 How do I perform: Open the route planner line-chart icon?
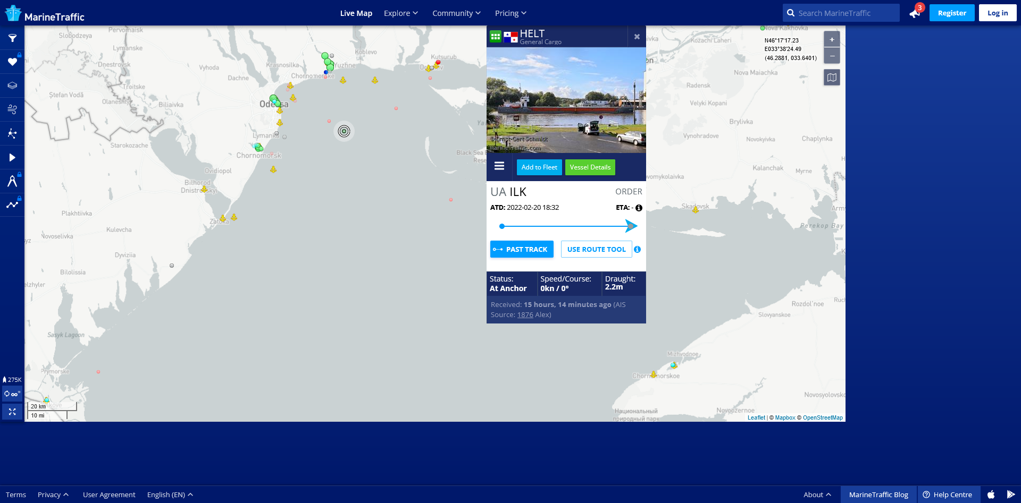[x=12, y=204]
